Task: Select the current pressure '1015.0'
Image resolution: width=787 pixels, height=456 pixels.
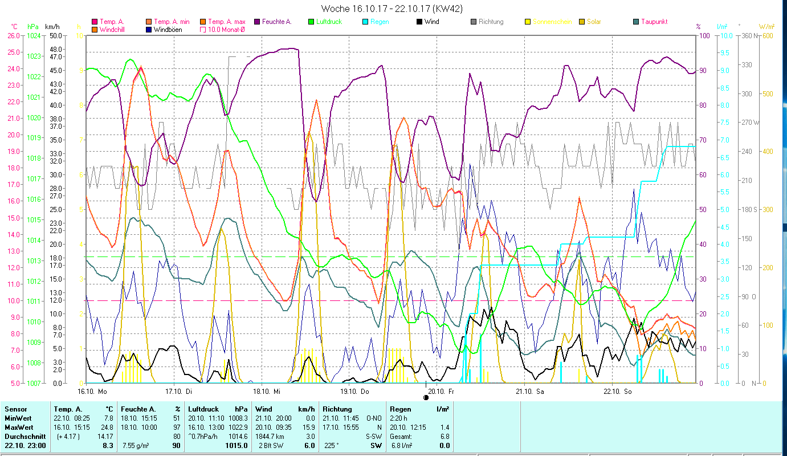Action: pos(238,446)
